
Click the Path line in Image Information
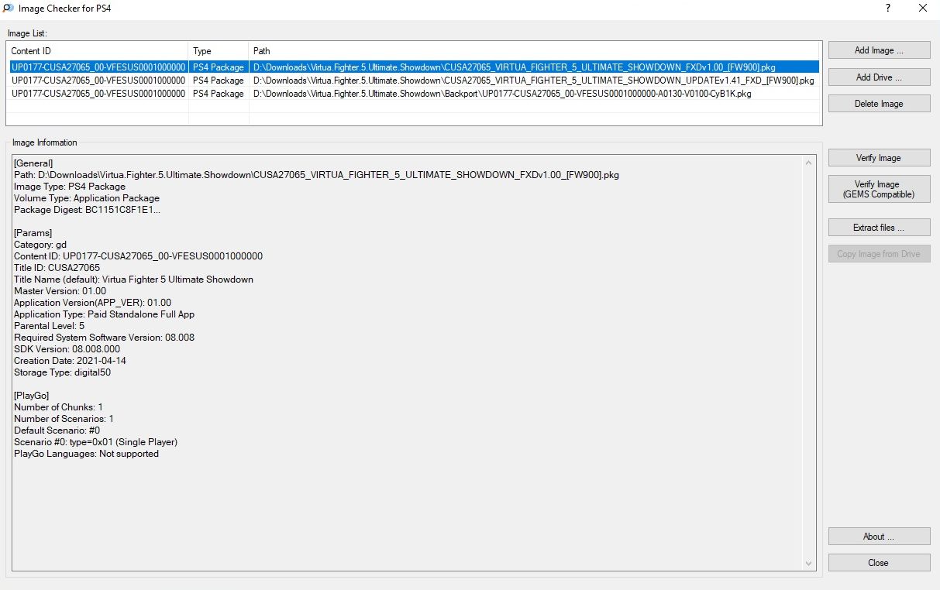(317, 175)
